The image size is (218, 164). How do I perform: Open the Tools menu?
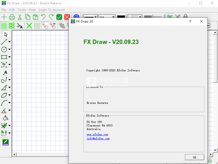22,10
